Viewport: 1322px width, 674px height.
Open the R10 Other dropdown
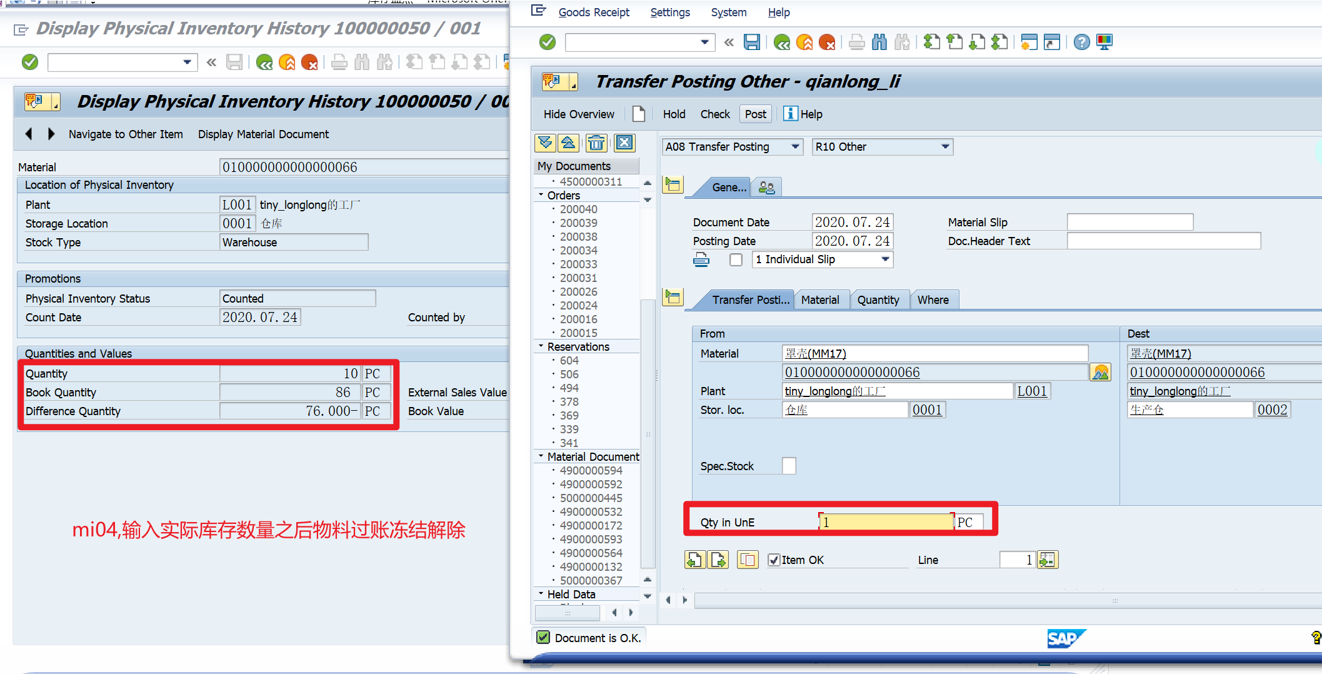pyautogui.click(x=945, y=147)
